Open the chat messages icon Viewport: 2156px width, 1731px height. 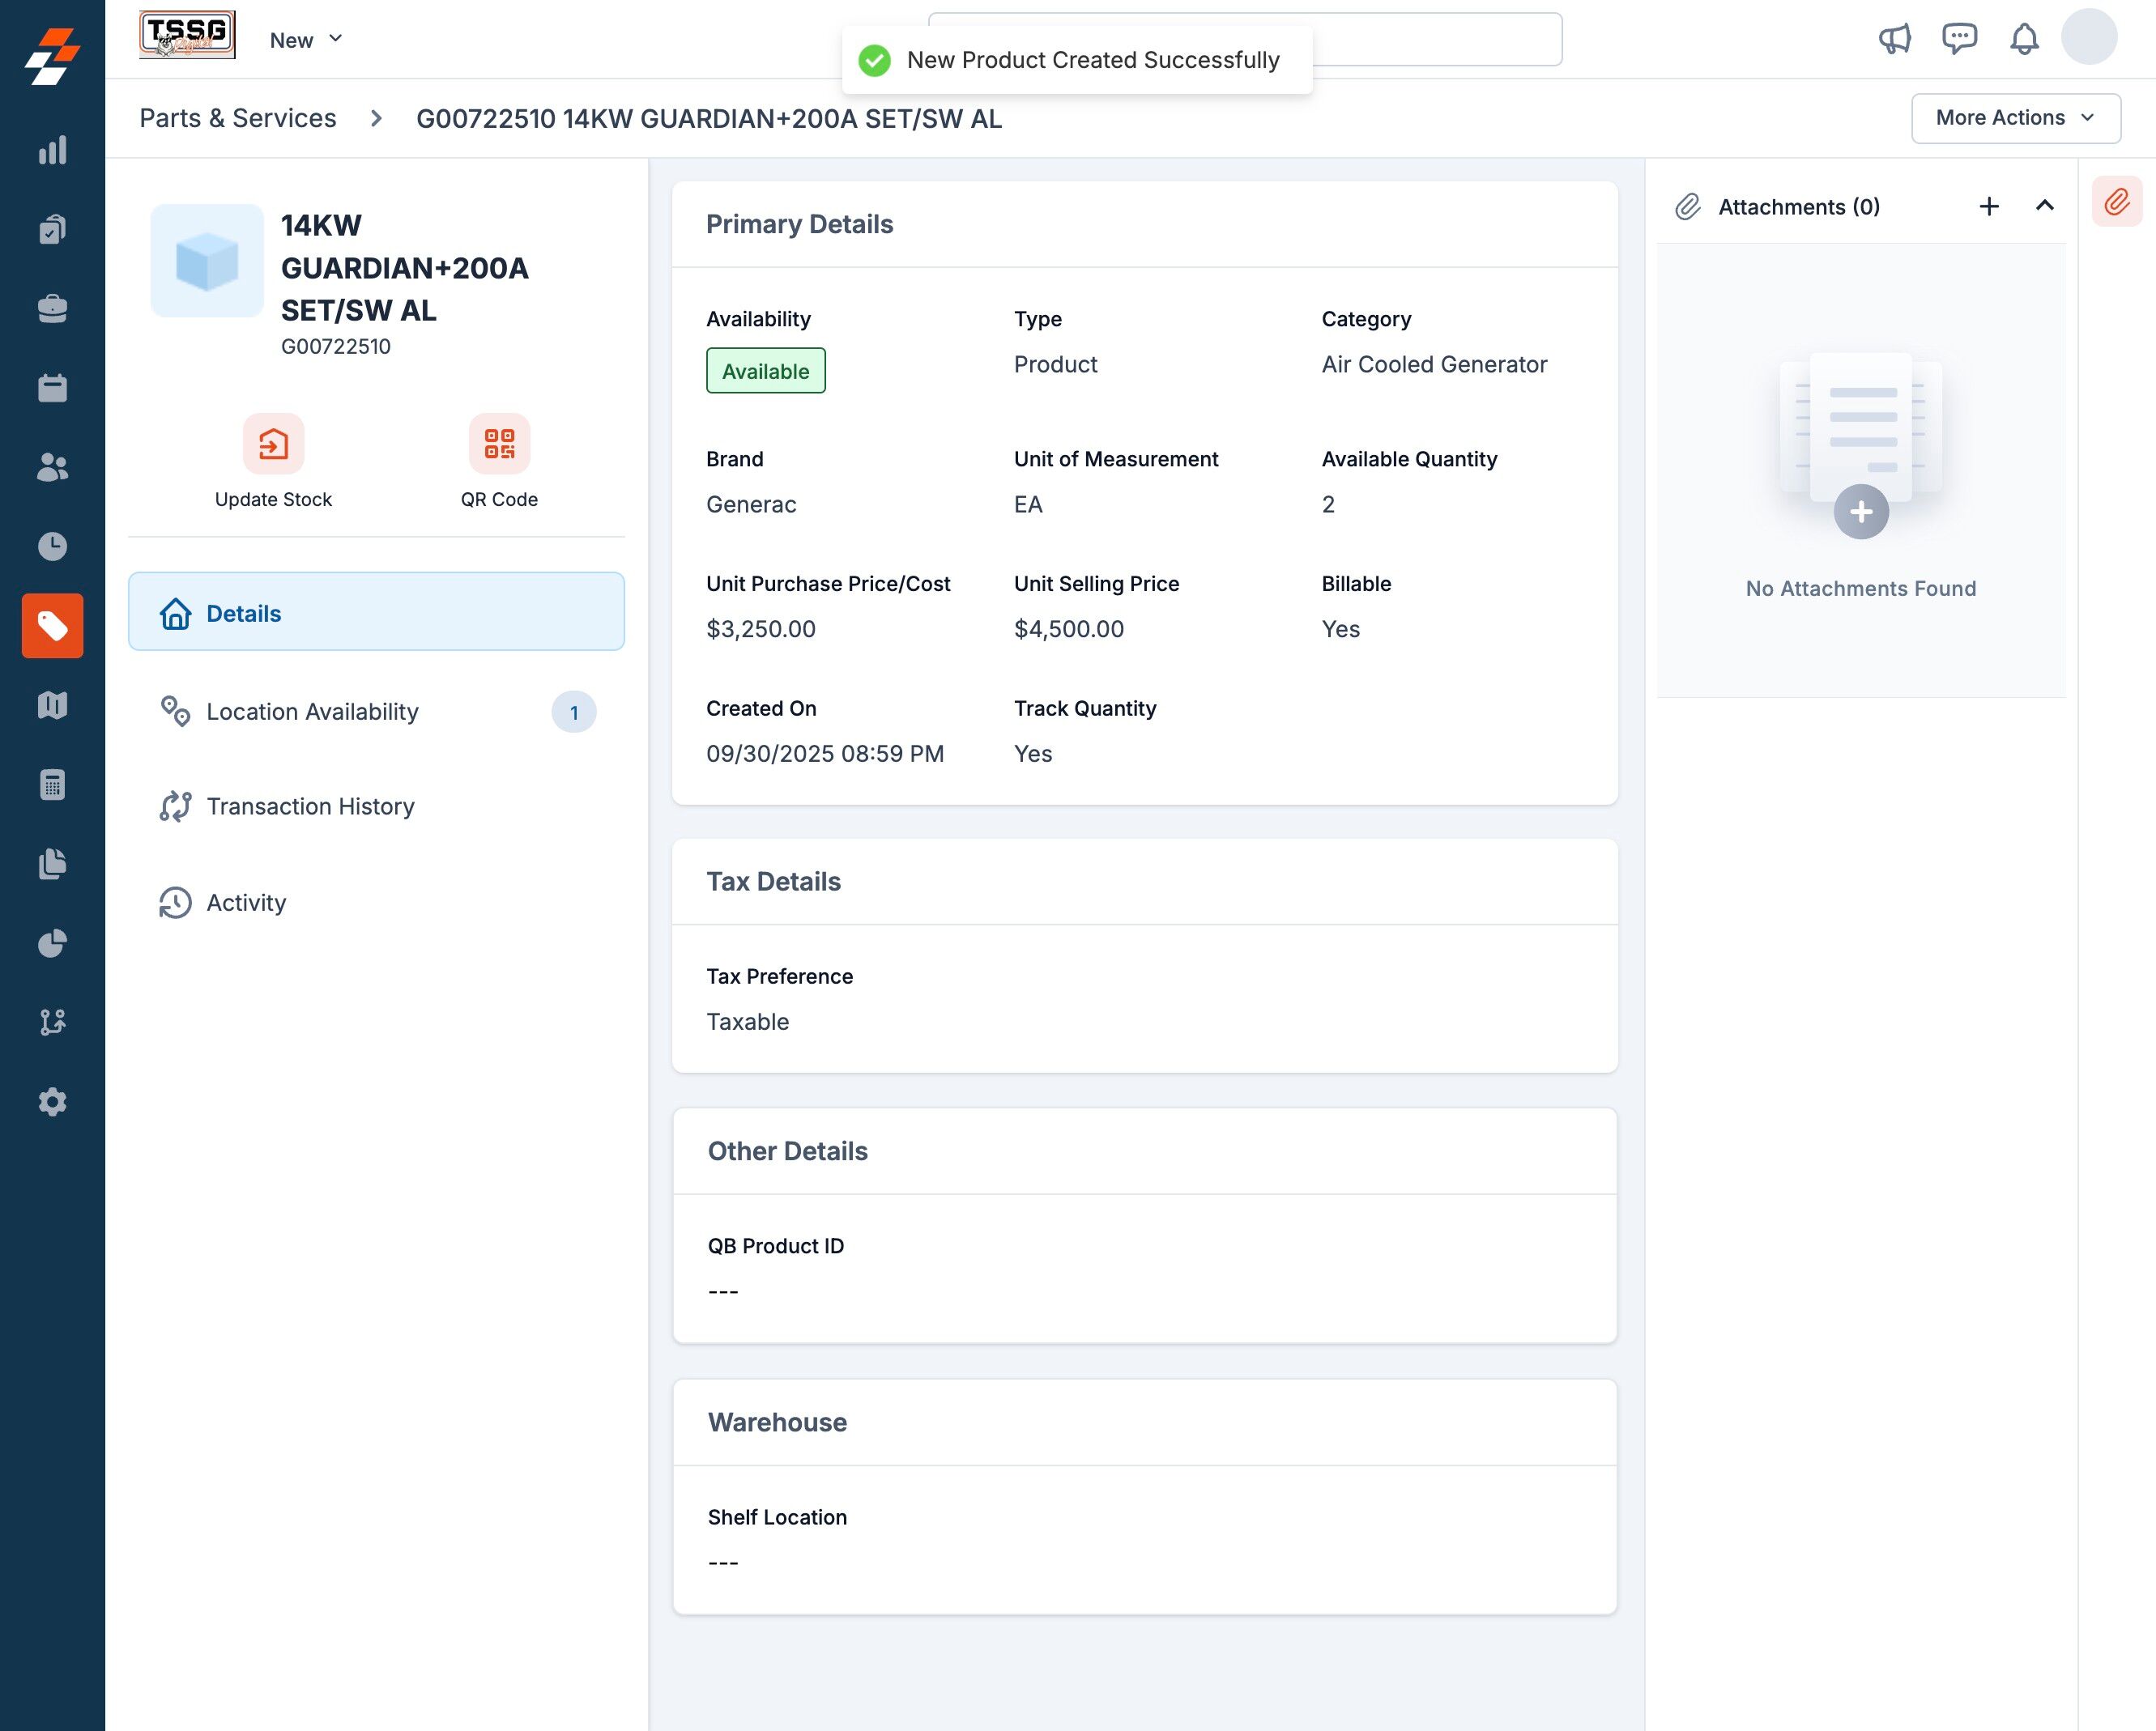[x=1959, y=39]
